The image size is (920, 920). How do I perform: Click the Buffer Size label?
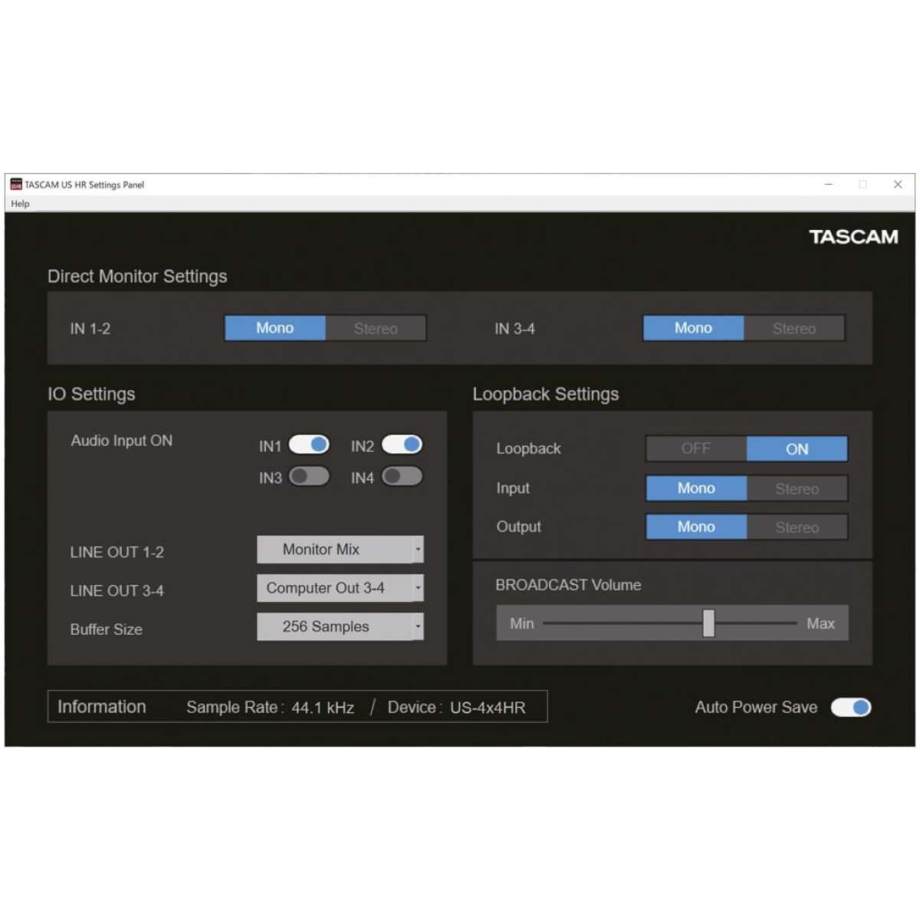(107, 629)
